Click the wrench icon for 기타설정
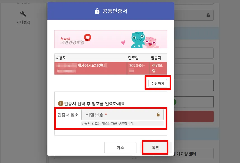Viewport: 240px width, 163px height. (23, 14)
